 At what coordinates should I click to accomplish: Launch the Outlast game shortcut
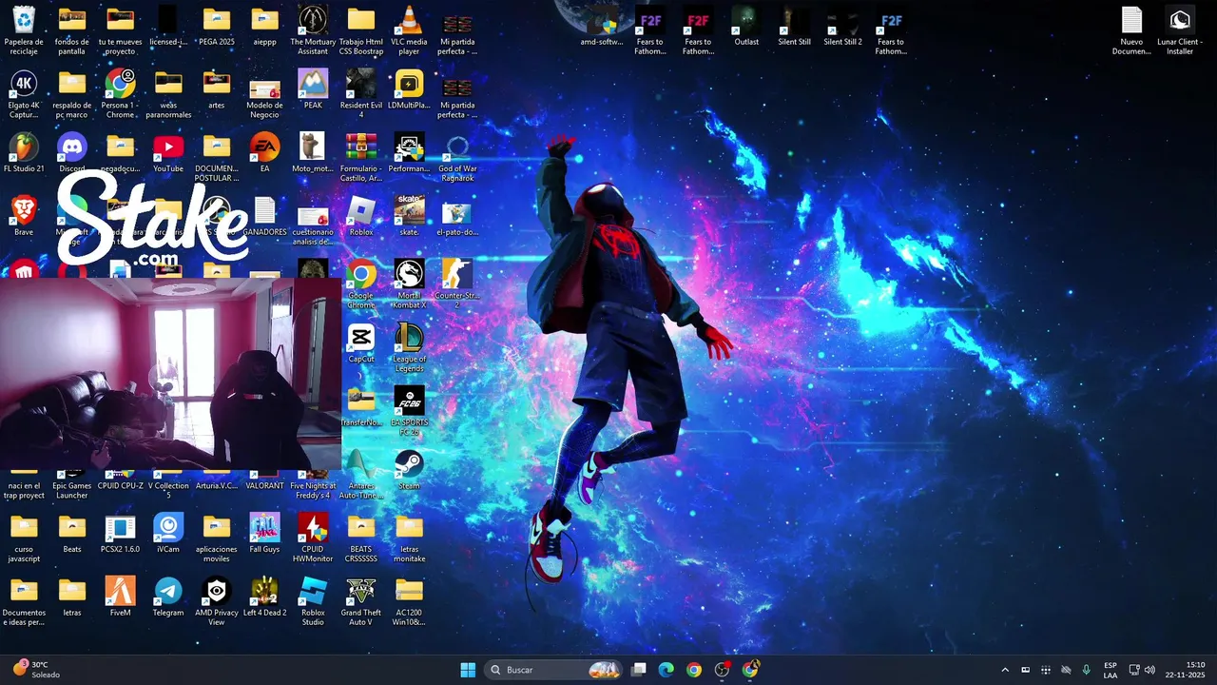746,26
